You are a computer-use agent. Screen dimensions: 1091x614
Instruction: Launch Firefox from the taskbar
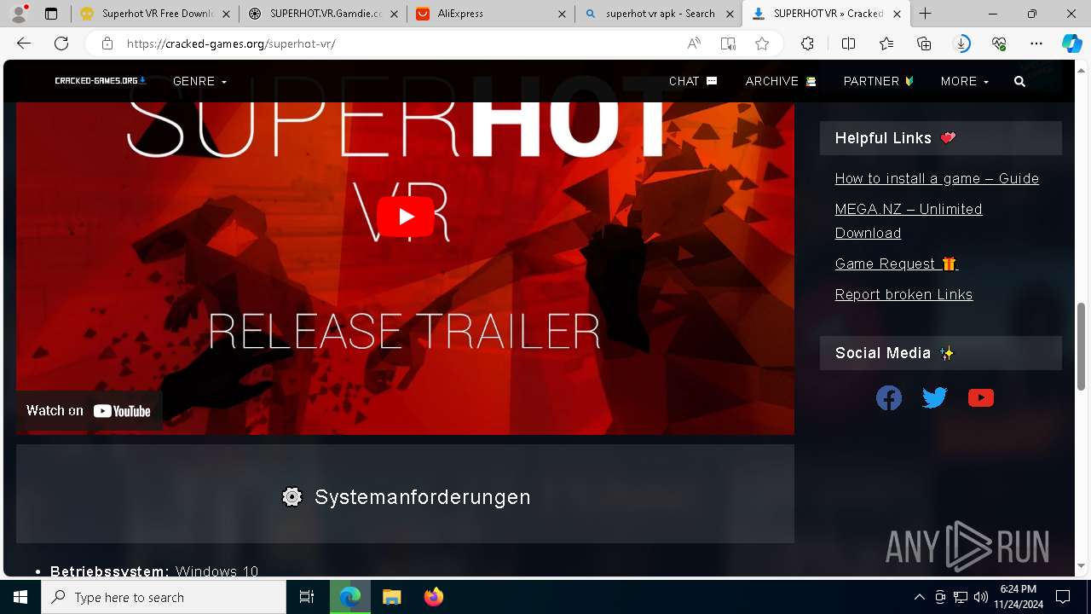click(434, 597)
